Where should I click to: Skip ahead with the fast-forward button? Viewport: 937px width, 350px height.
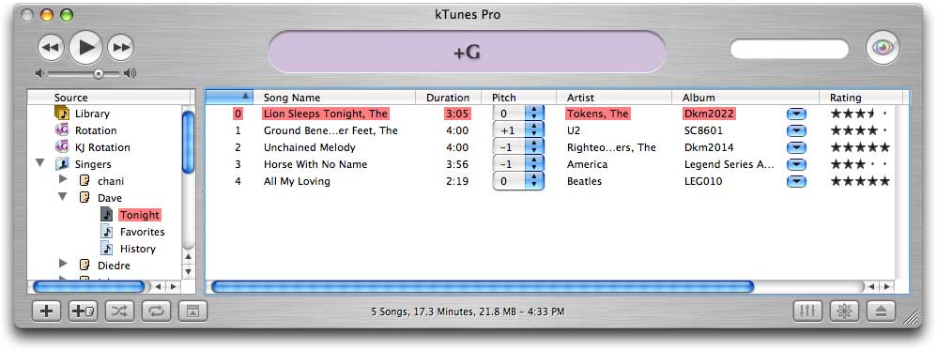(121, 48)
